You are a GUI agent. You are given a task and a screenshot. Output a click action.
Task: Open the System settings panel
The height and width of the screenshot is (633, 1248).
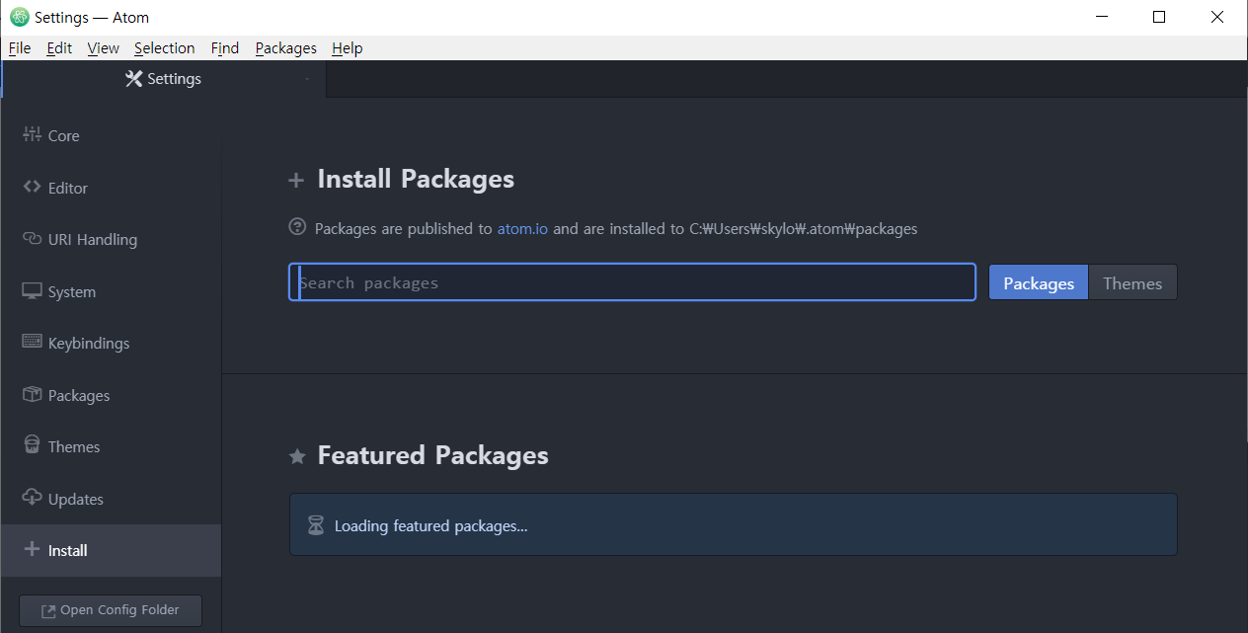point(111,291)
